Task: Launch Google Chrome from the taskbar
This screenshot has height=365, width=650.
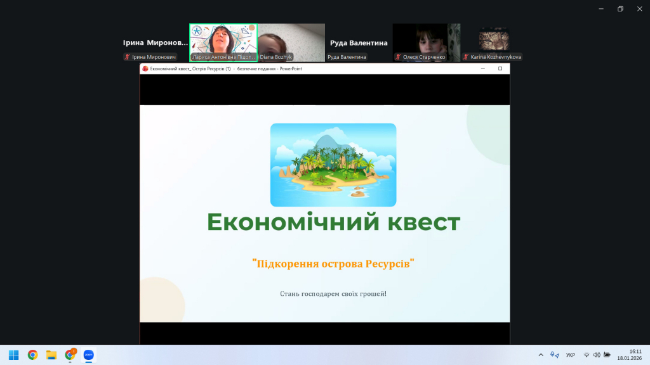Action: pos(32,355)
